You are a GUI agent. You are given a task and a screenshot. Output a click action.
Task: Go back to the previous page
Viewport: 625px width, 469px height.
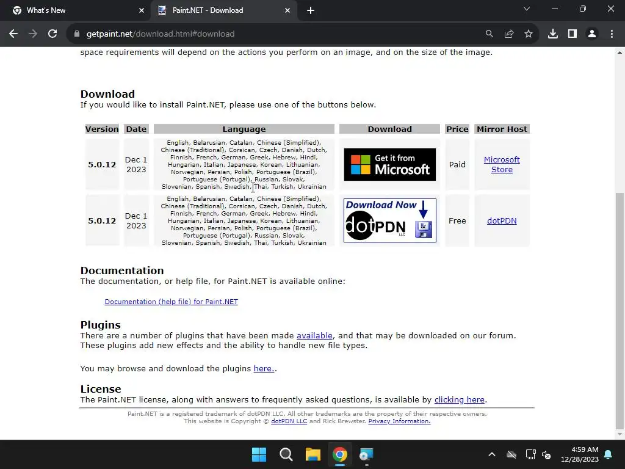(13, 34)
